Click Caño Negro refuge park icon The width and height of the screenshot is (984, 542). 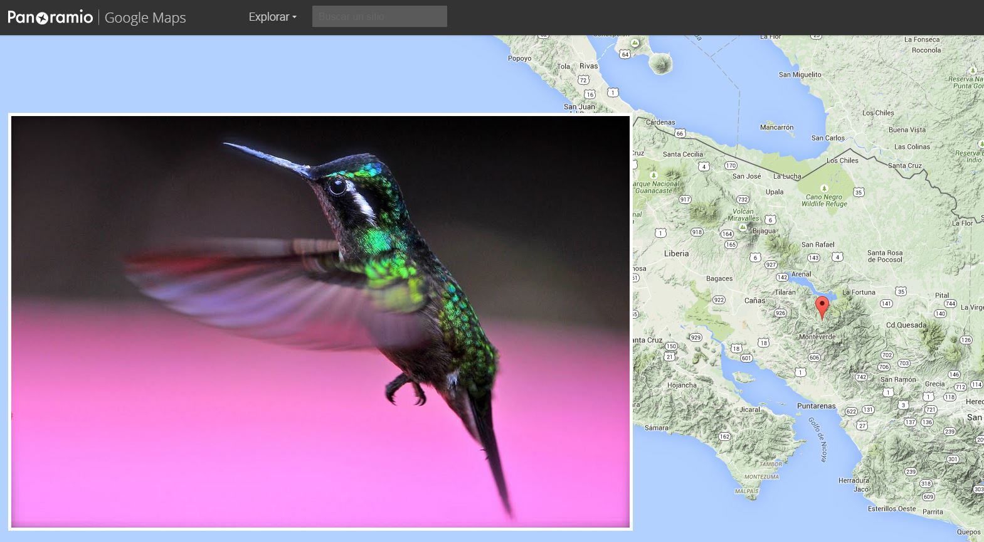tap(824, 188)
